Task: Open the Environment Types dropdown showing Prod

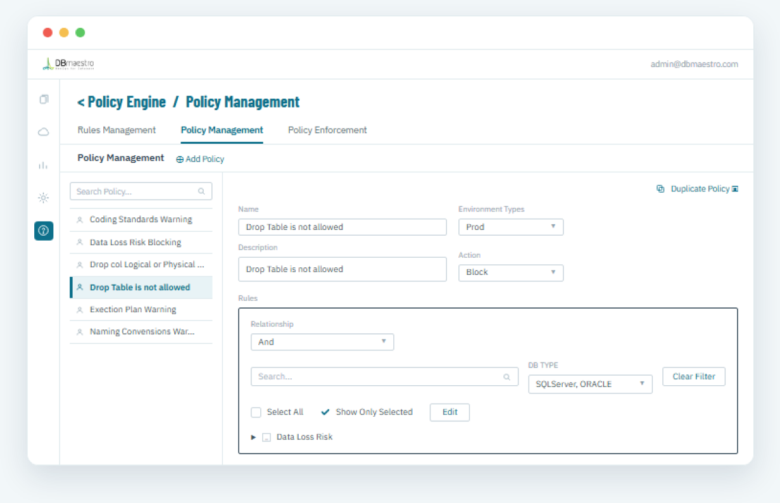Action: point(511,227)
